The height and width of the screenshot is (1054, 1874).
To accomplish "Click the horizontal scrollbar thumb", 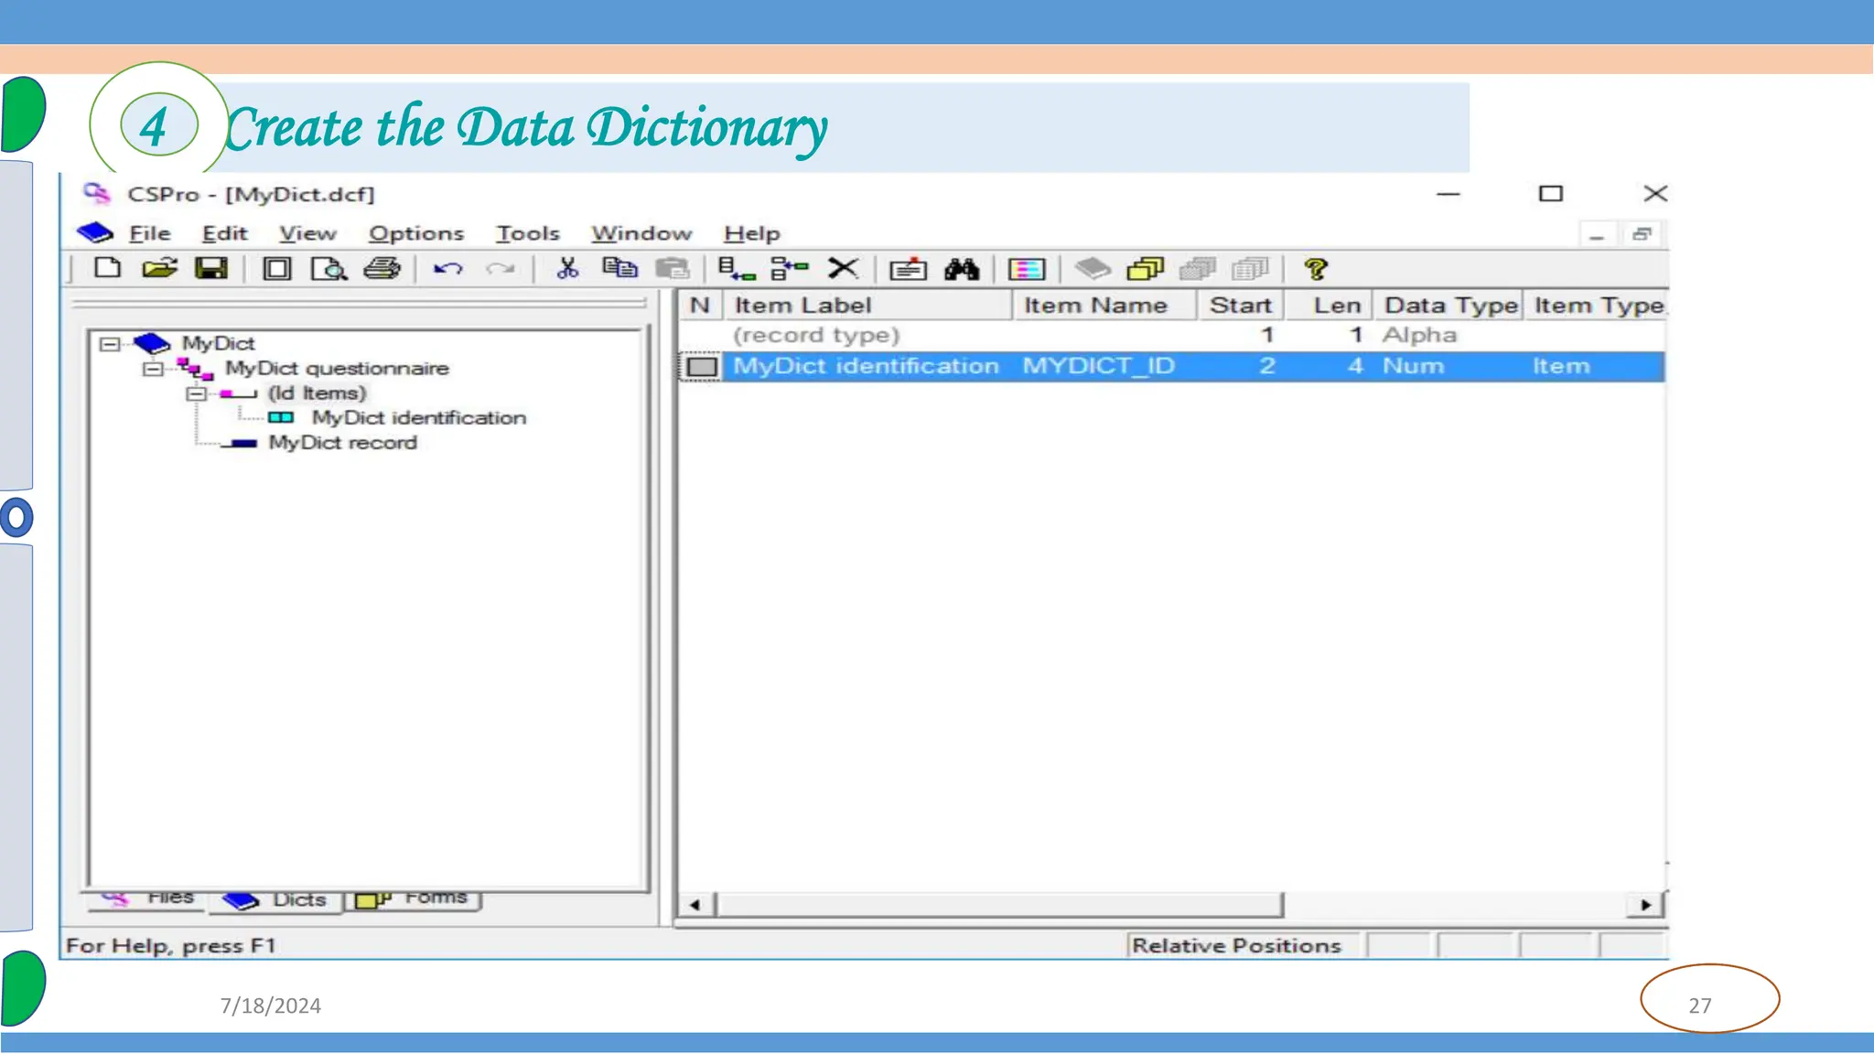I will [999, 905].
